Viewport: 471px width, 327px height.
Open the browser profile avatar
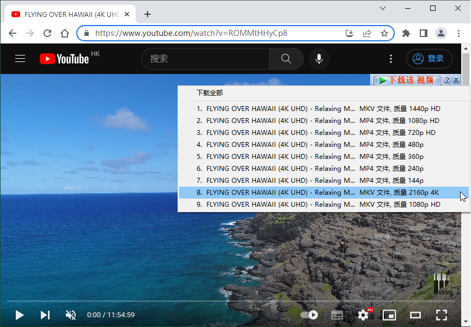pos(441,33)
